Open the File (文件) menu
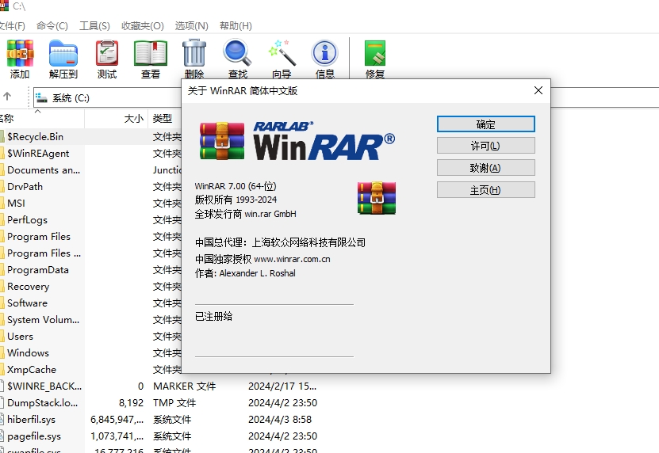 click(12, 26)
